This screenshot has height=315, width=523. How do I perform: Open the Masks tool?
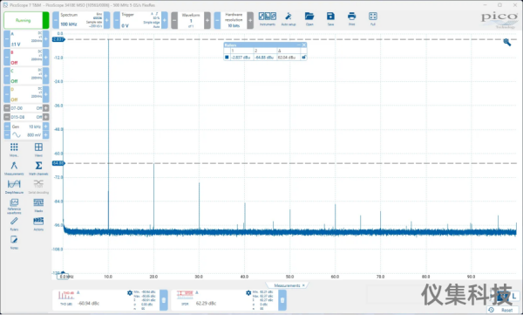[38, 205]
